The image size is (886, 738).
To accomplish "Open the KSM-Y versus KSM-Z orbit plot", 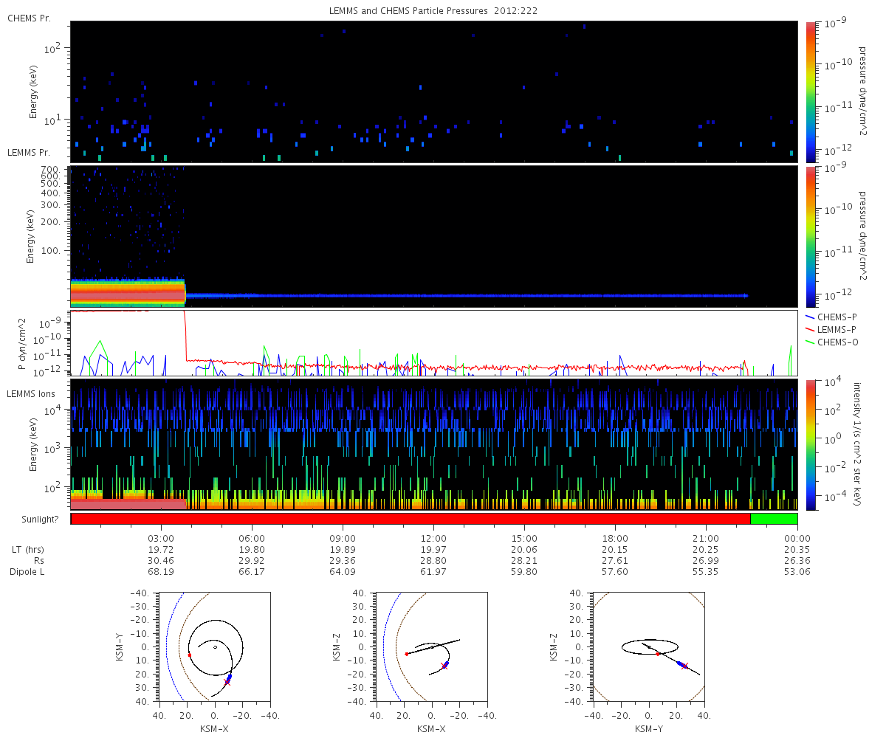I will point(649,646).
